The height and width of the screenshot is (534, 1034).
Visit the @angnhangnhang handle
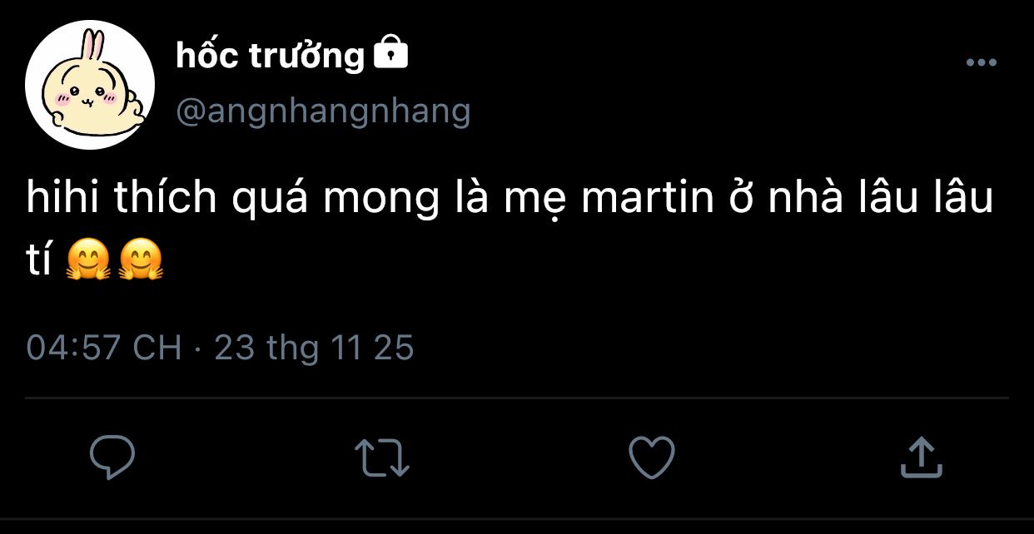[323, 111]
